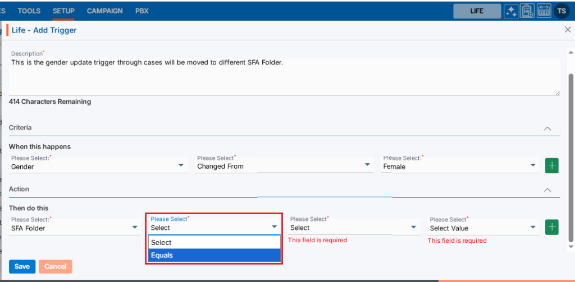Collapse the Action section chevron
This screenshot has height=282, width=575.
[x=547, y=190]
